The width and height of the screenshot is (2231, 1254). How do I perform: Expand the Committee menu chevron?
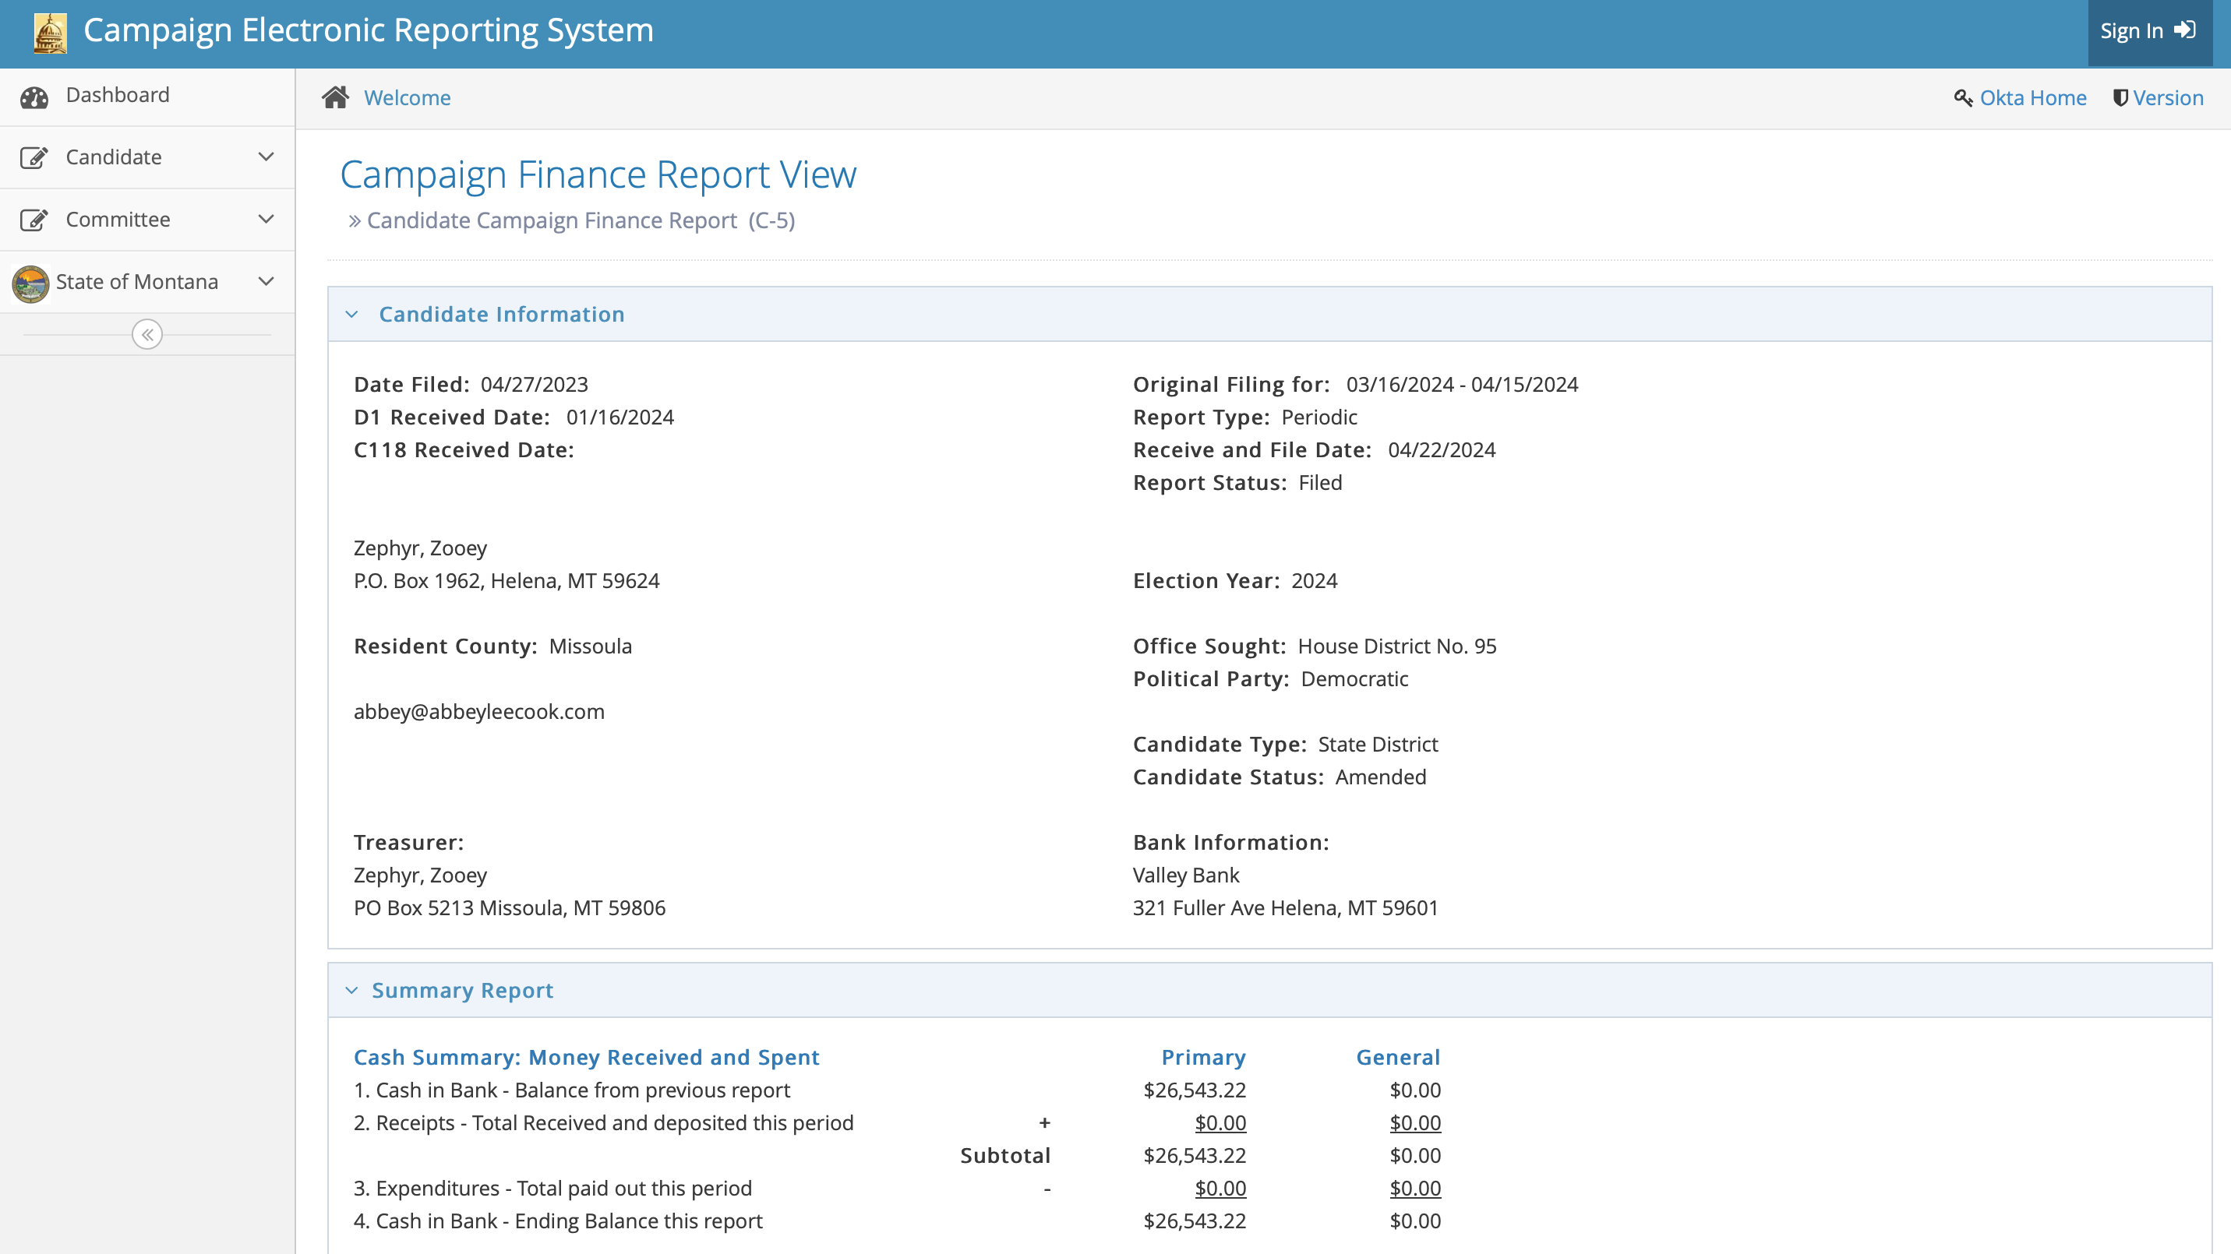[x=266, y=219]
